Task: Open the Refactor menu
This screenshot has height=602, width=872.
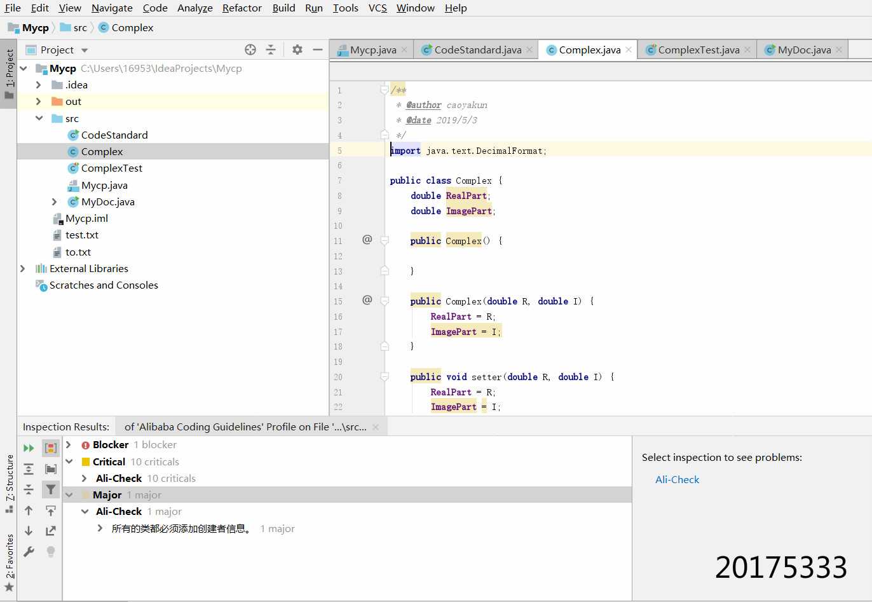Action: click(x=242, y=8)
